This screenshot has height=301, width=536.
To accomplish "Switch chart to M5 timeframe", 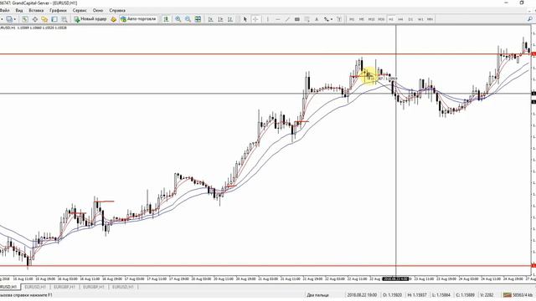I will pyautogui.click(x=361, y=19).
